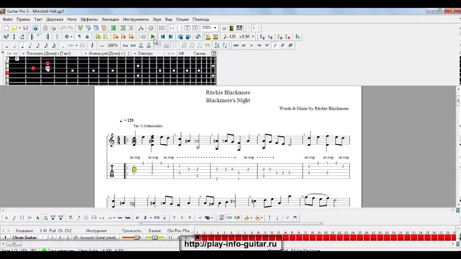Click the page number field showing 1

pyautogui.click(x=254, y=28)
